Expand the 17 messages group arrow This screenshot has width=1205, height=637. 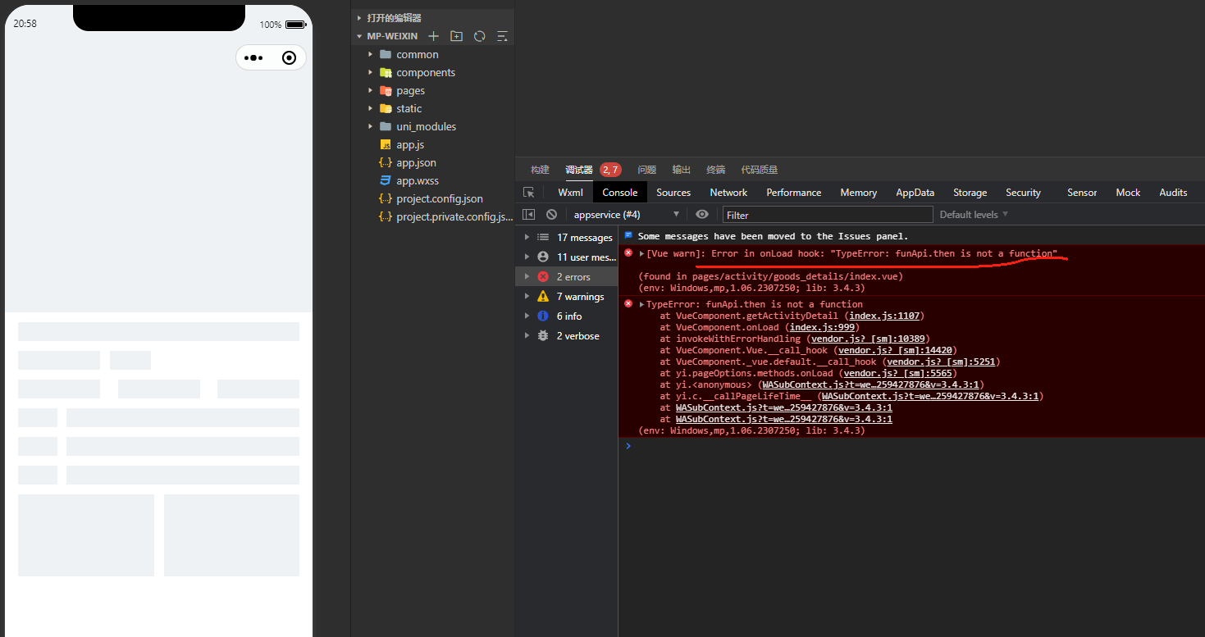click(527, 237)
